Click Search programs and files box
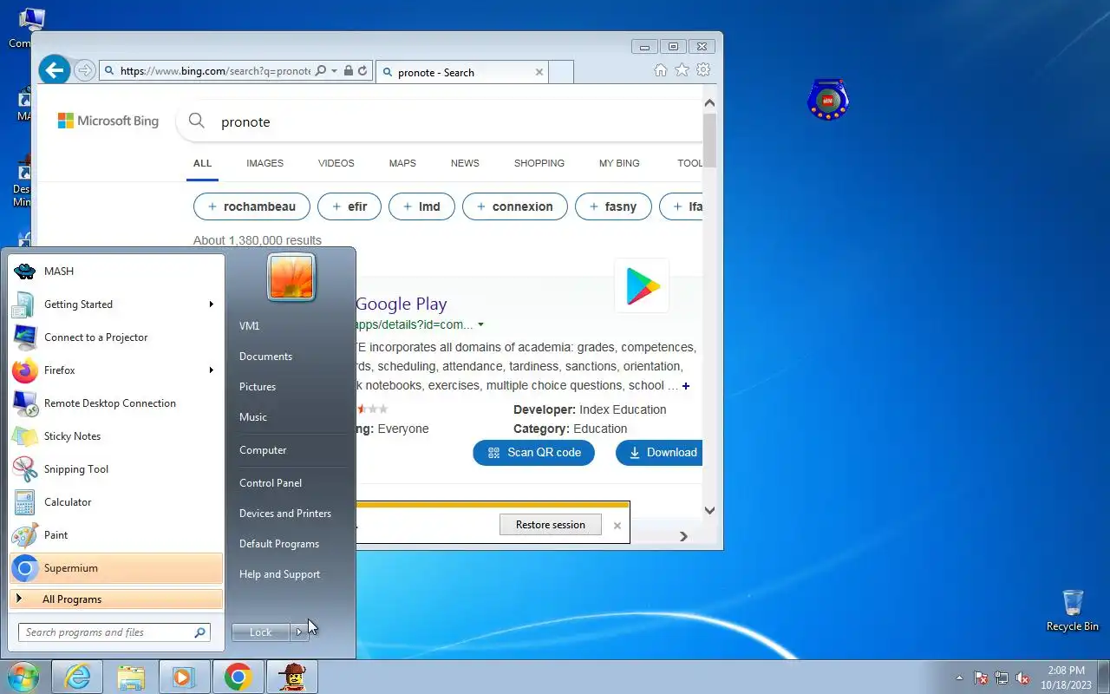Viewport: 1110px width, 694px height. click(x=114, y=632)
